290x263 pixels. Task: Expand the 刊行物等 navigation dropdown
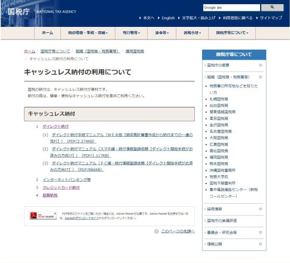[x=132, y=33]
